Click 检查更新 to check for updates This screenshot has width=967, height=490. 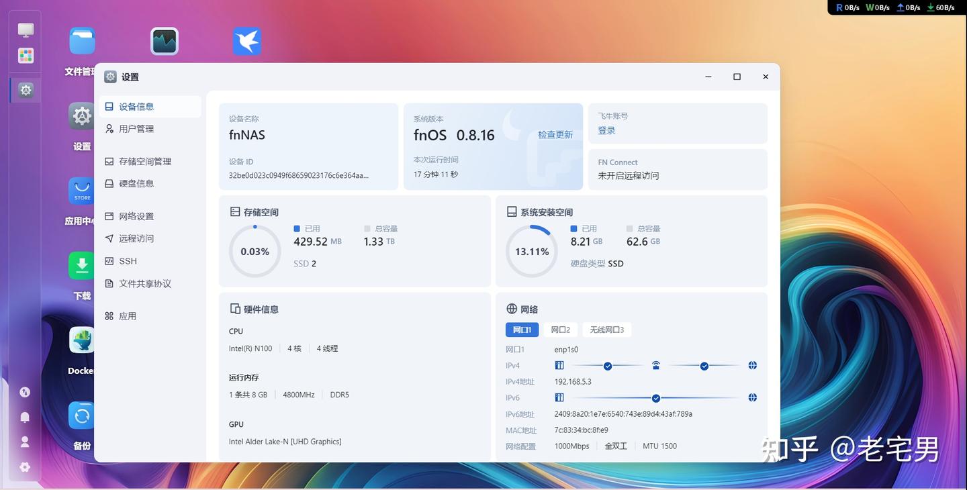555,134
